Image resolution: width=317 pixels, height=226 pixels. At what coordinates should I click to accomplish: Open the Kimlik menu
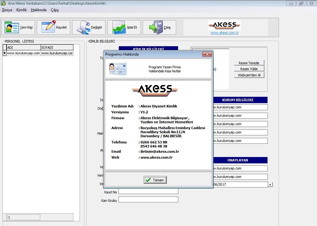(x=21, y=10)
